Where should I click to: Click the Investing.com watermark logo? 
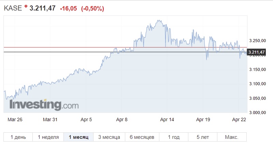tap(44, 105)
